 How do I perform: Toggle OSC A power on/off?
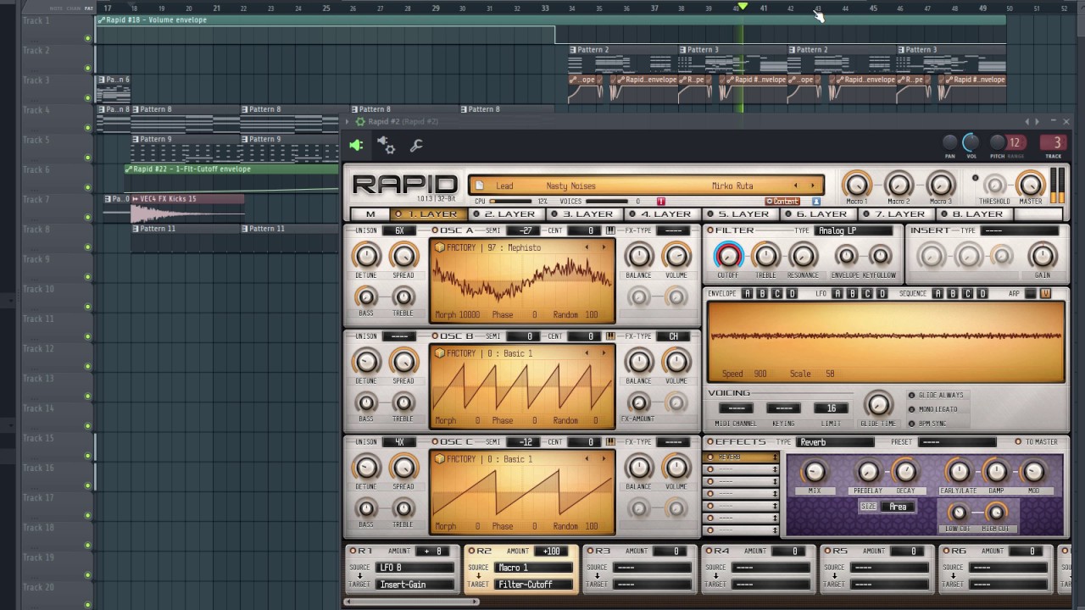pyautogui.click(x=436, y=230)
